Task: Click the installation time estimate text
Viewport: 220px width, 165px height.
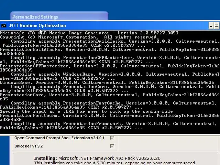Action: tap(115, 163)
